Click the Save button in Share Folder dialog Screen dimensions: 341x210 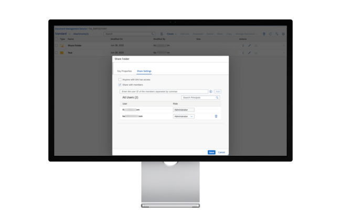click(x=211, y=152)
